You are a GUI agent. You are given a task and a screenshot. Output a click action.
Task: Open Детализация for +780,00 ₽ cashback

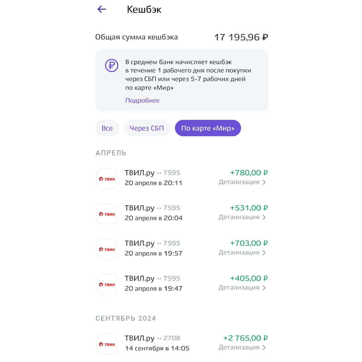[242, 182]
